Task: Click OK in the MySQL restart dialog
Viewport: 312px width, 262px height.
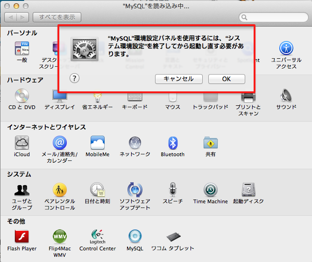Action: [x=227, y=79]
